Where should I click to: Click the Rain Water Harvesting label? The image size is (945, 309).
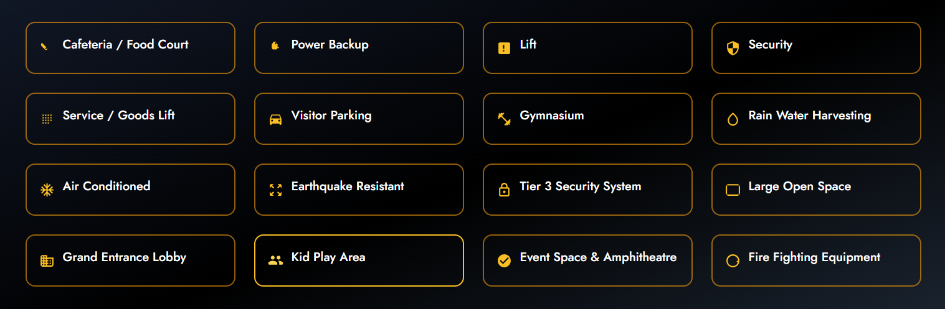pyautogui.click(x=809, y=116)
